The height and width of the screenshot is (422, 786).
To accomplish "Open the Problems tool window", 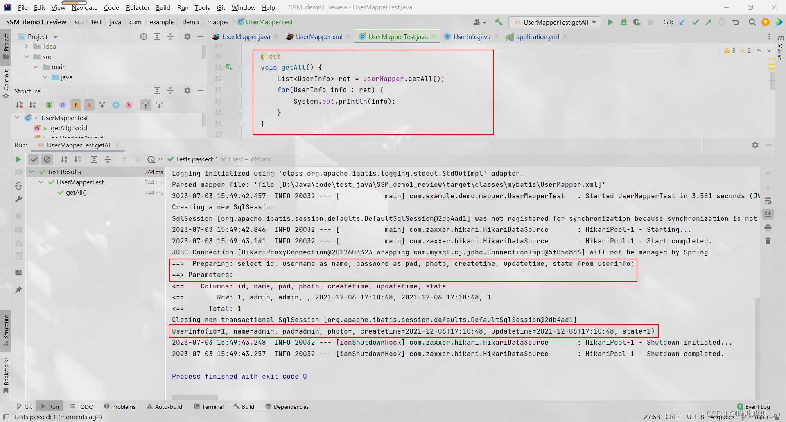I will coord(120,407).
